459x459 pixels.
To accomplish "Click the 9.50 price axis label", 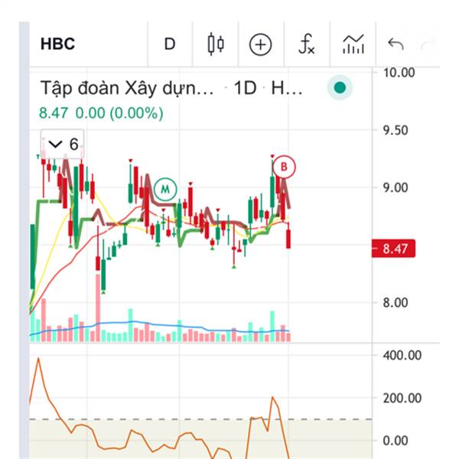I will click(396, 130).
